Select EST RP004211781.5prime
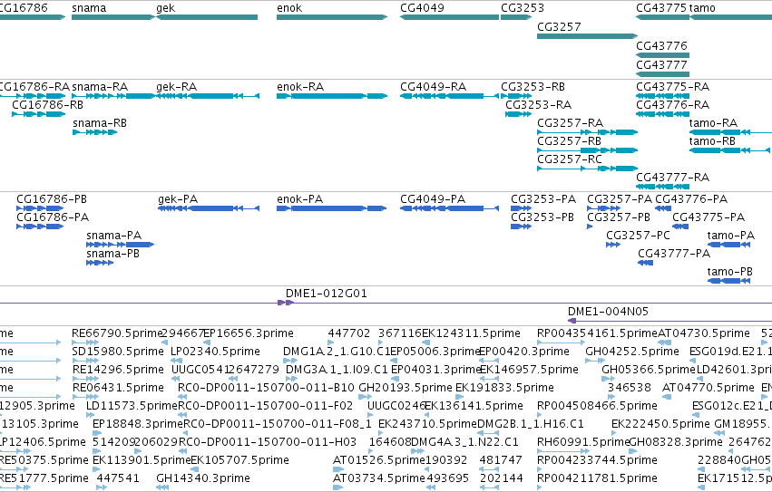Screen dimensions: 772x492 click(597, 478)
